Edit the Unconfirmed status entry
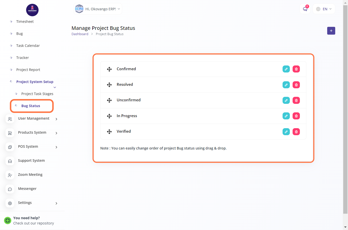Image resolution: width=348 pixels, height=230 pixels. pos(286,100)
